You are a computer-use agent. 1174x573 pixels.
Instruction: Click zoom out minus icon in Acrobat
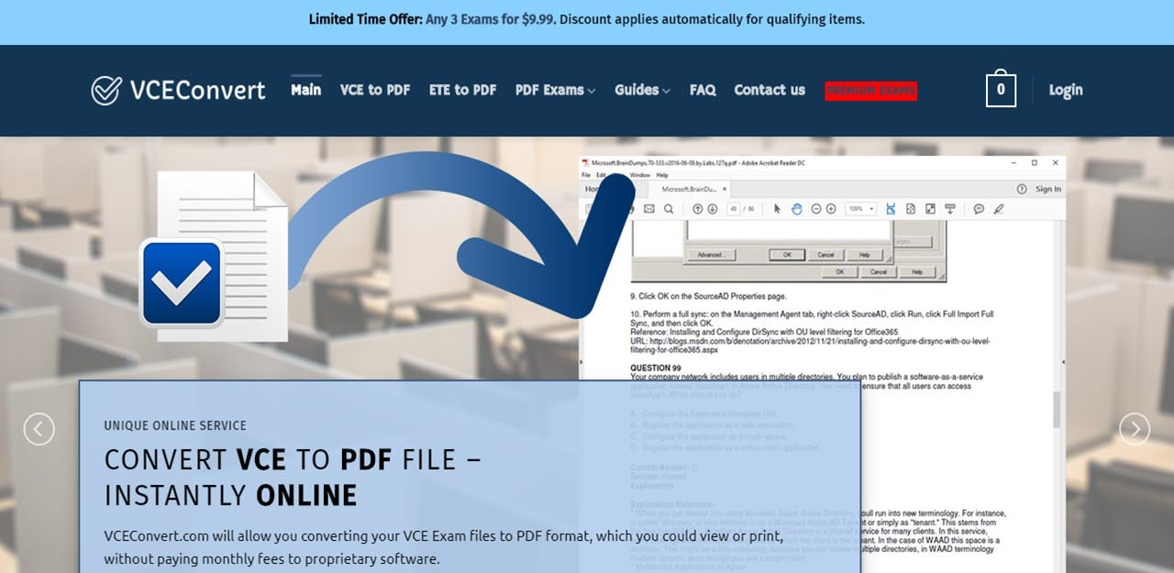pos(816,209)
